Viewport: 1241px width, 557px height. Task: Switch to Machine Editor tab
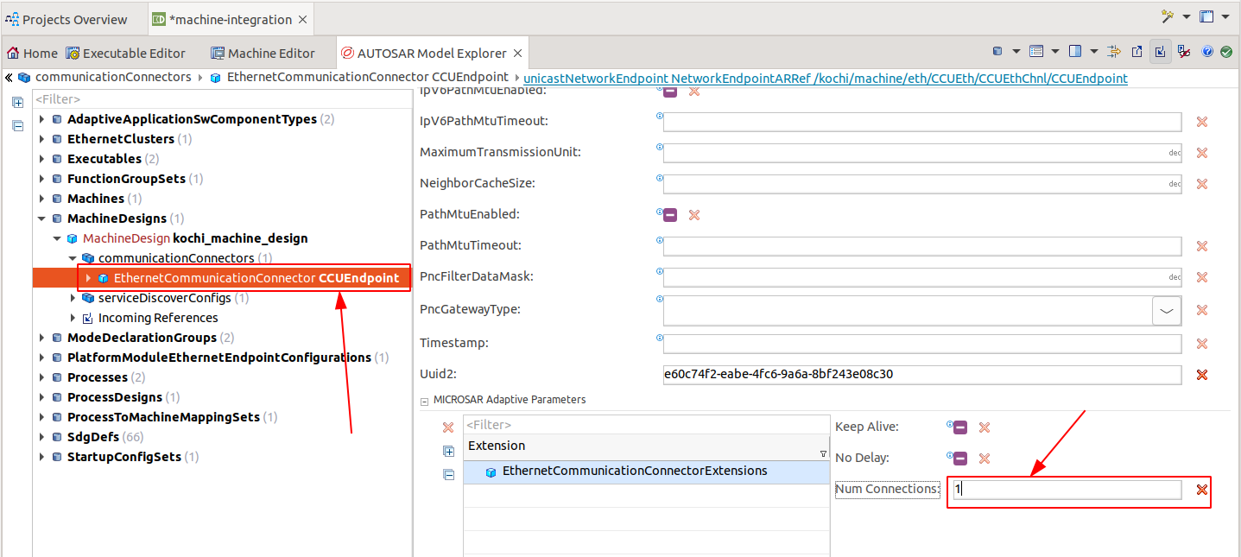pos(263,53)
